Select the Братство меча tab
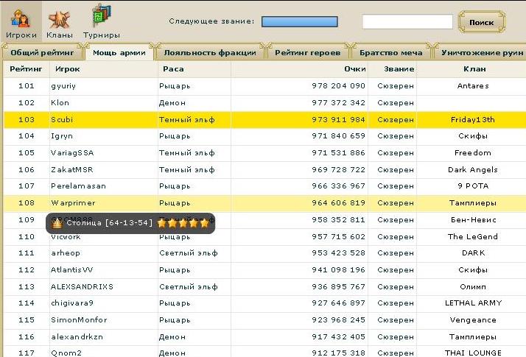Viewport: 526px width, 357px height. click(390, 53)
